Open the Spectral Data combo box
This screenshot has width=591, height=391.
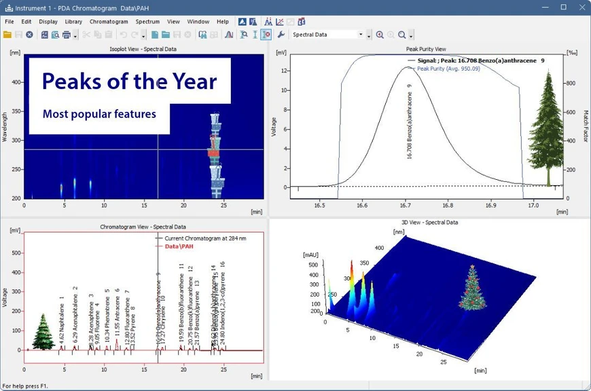point(327,35)
